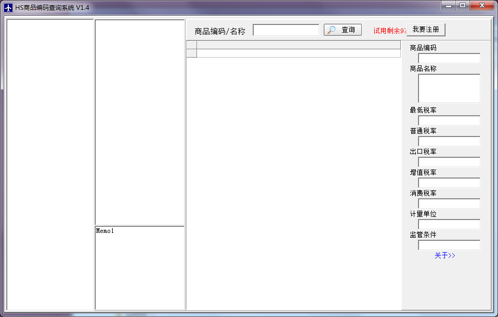Viewport: 498px width, 317px height.
Task: Click the 增值税率 input field
Action: click(x=449, y=183)
